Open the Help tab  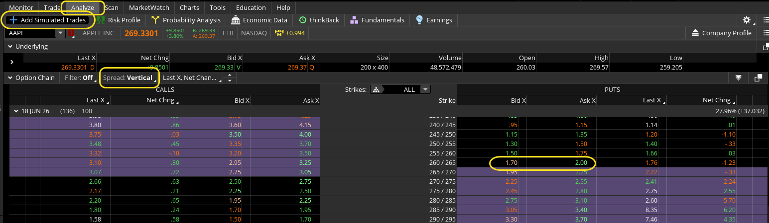[283, 7]
